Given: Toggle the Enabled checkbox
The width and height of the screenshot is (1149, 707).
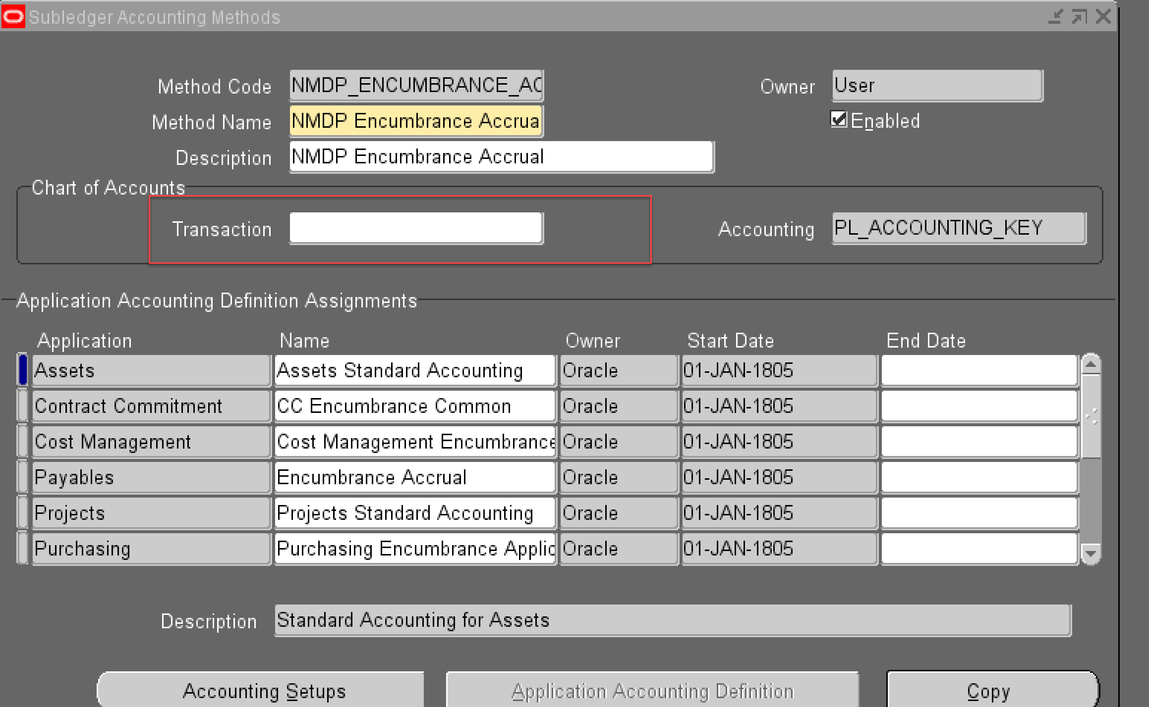Looking at the screenshot, I should tap(838, 119).
